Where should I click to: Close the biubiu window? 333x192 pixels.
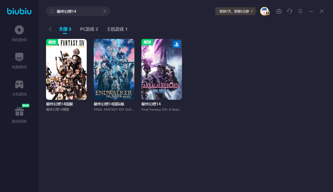(322, 11)
